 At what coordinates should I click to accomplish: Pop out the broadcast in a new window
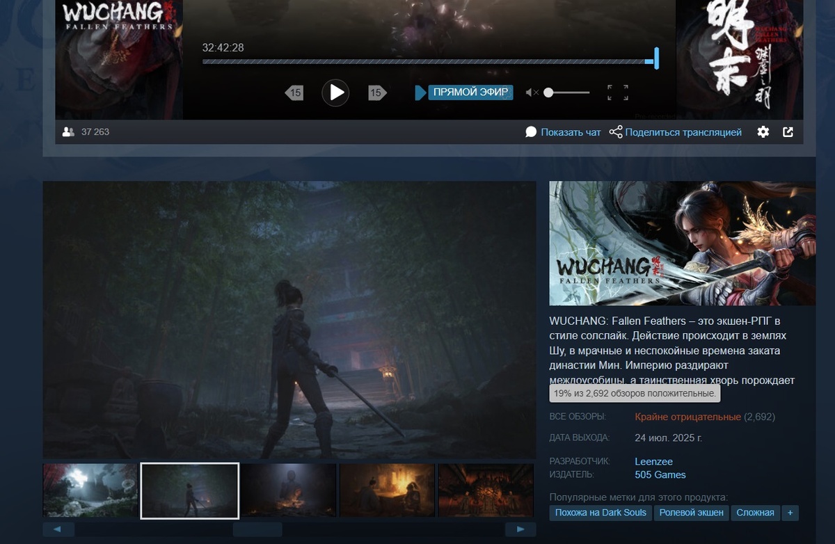click(787, 131)
